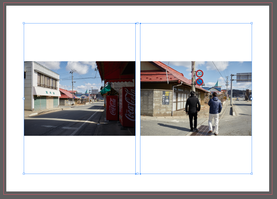The image size is (277, 199).
Task: Click the top-right corner selection handle
Action: click(x=252, y=23)
